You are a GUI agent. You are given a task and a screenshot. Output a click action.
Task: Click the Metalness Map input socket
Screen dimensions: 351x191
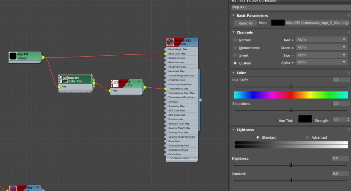tap(165, 71)
